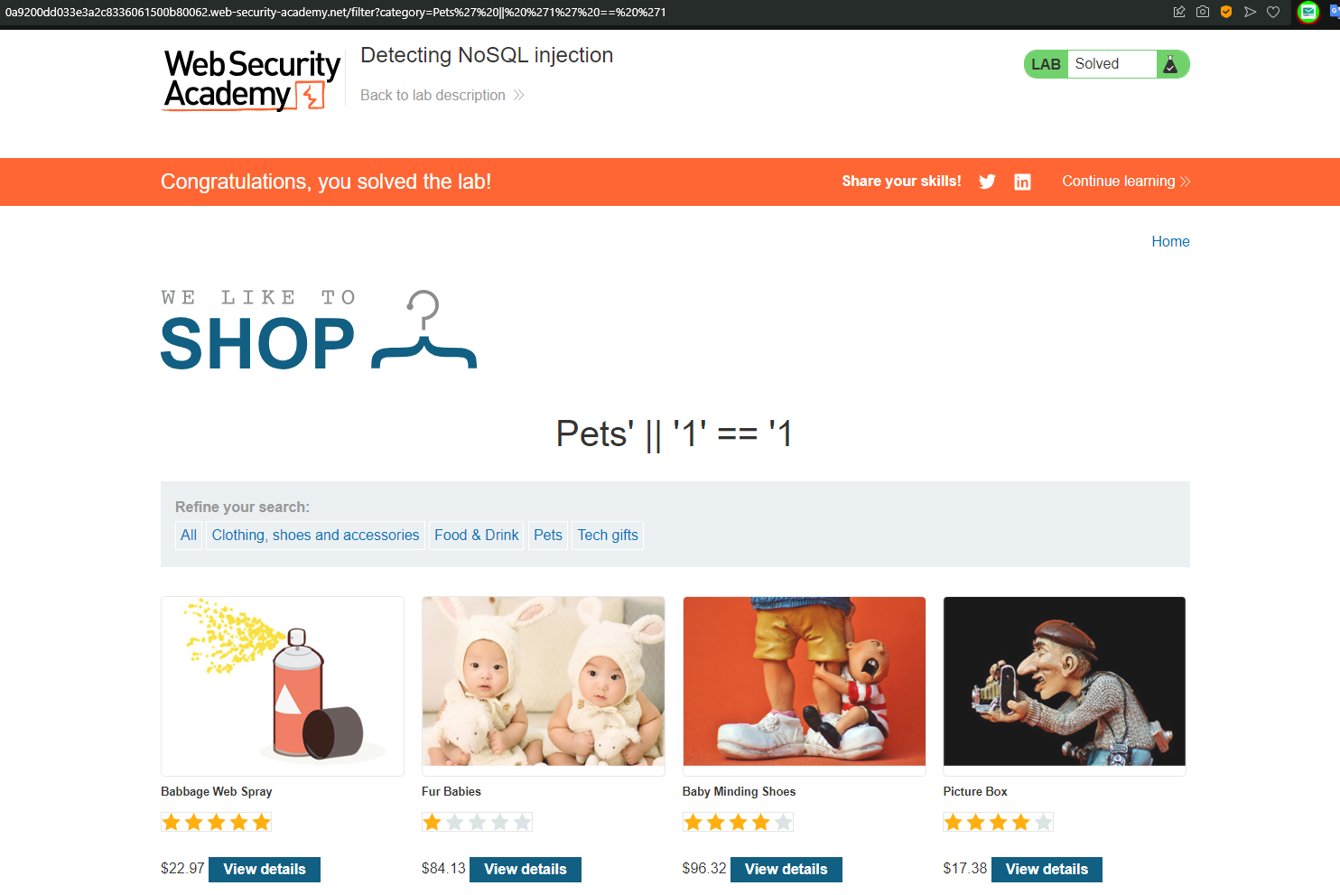Image resolution: width=1340 pixels, height=895 pixels.
Task: View details for Babbage Web Spray
Action: click(265, 869)
